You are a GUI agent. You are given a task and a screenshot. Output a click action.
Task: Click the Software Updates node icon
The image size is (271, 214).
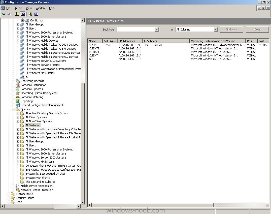click(x=18, y=89)
